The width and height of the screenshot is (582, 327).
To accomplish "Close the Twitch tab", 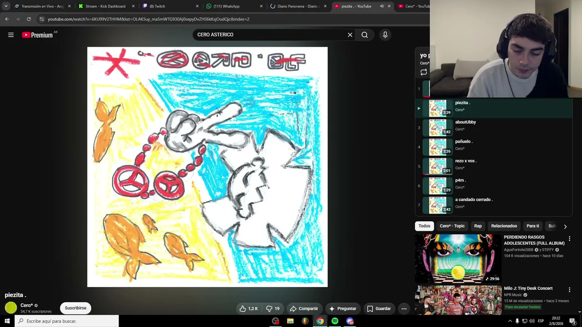I will (197, 6).
